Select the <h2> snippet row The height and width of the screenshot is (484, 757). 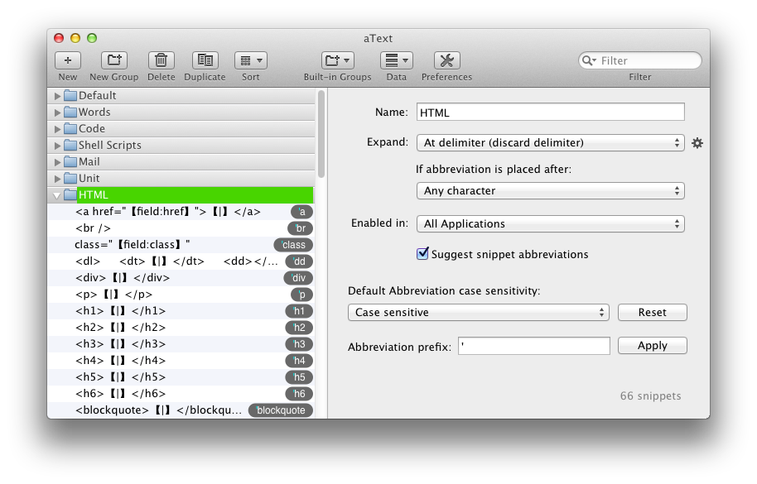(181, 328)
